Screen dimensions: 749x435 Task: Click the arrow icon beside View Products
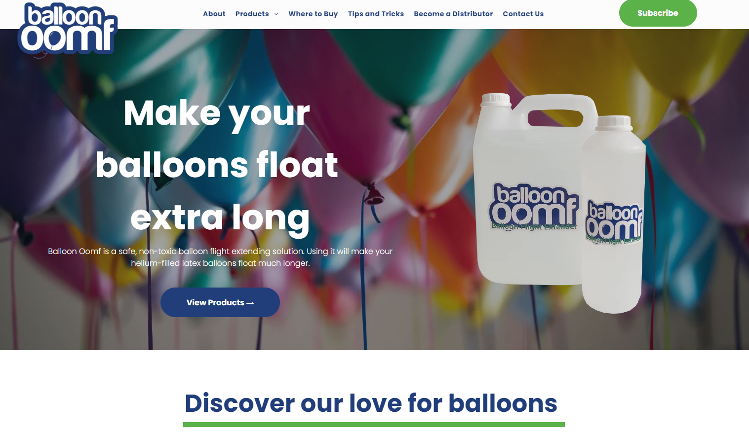(x=250, y=303)
